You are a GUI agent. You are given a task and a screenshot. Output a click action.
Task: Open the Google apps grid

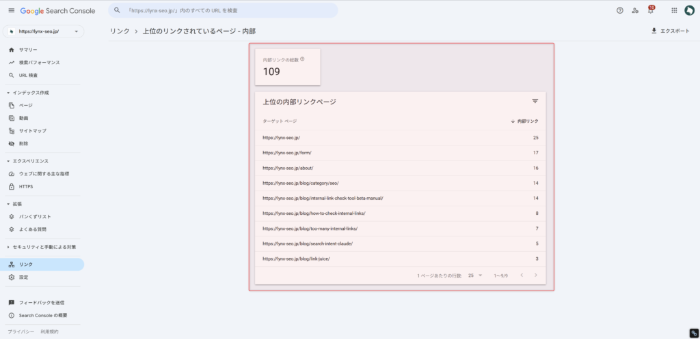pyautogui.click(x=674, y=11)
